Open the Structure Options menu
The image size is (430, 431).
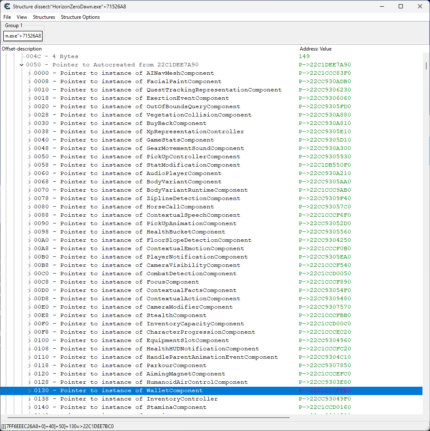(x=80, y=17)
